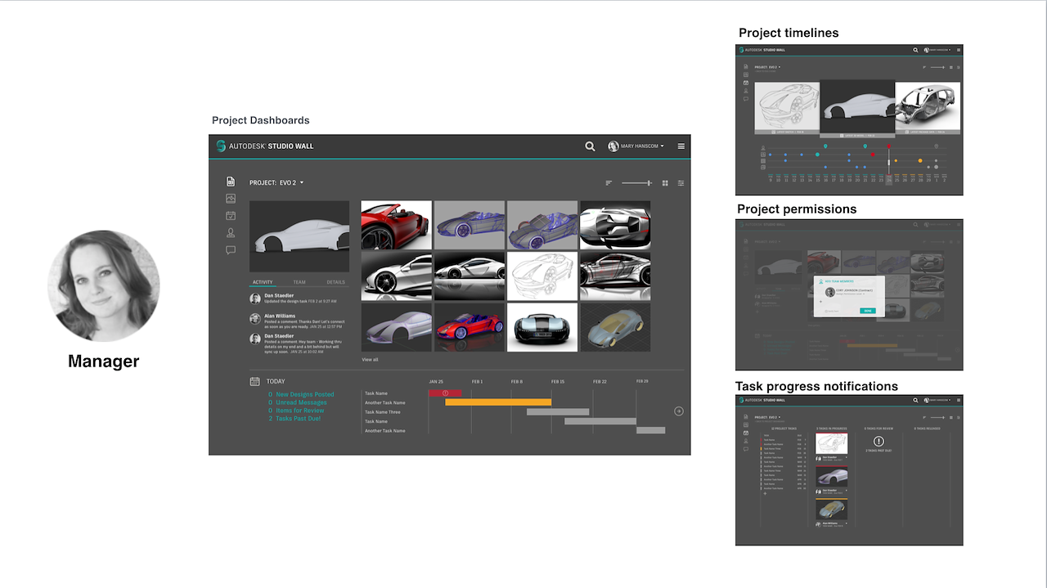Open the hamburger menu in Project Dashboards header
The height and width of the screenshot is (588, 1047).
coord(681,146)
